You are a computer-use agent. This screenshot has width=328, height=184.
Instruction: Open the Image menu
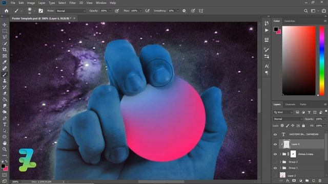tap(31, 3)
